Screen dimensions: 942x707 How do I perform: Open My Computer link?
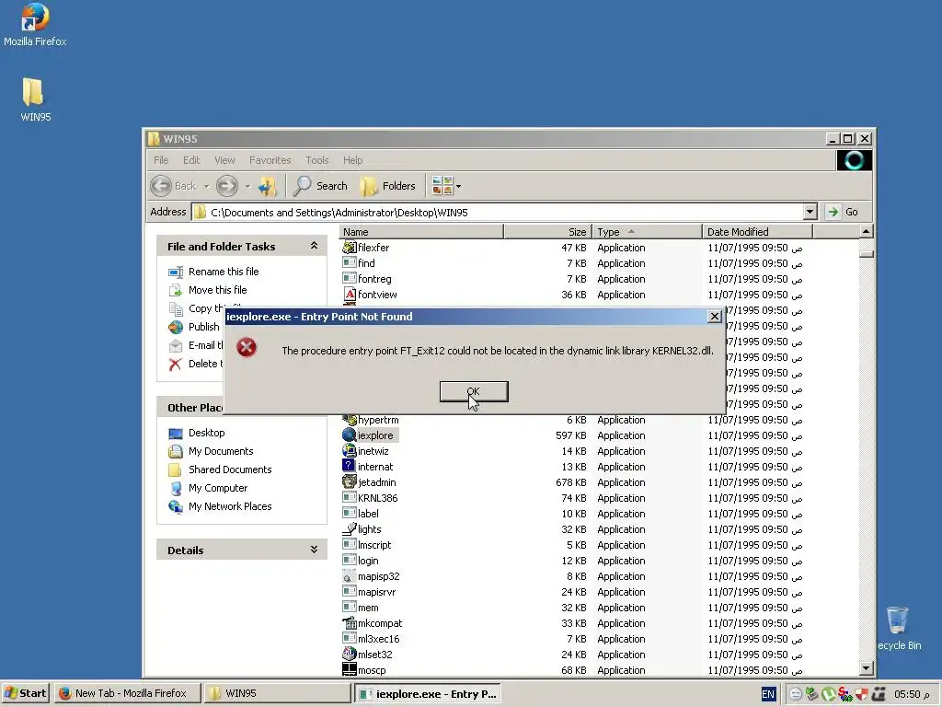[218, 488]
